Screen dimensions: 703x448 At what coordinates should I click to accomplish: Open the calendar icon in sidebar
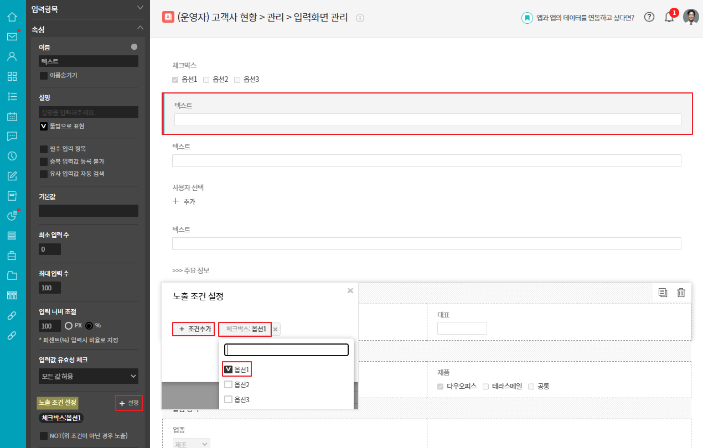[12, 116]
